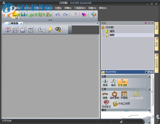160x124 pixels.
Task: Select the (无标题) project root node
Action: tap(110, 27)
